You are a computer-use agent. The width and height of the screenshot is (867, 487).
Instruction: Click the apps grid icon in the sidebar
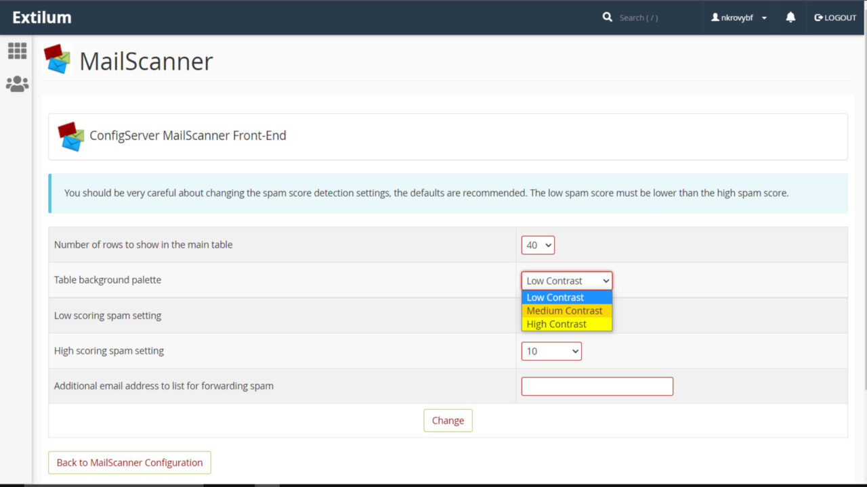point(17,51)
